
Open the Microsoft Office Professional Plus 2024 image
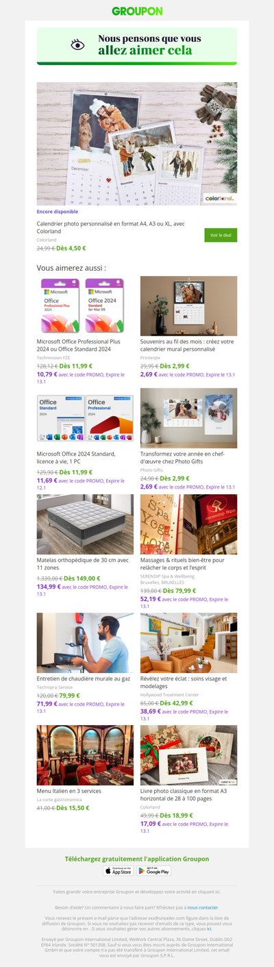point(85,305)
